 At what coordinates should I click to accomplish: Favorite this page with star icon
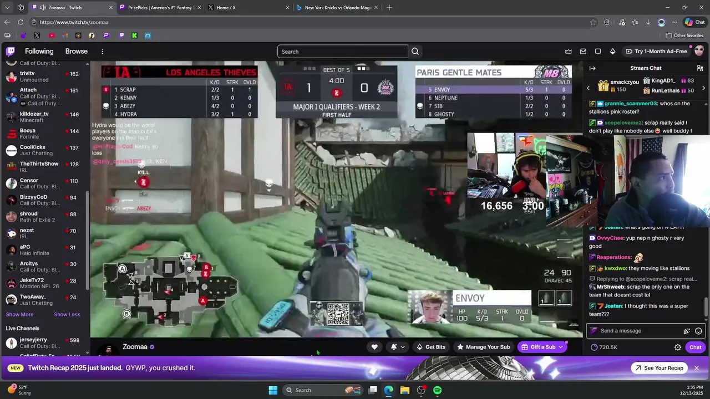coord(594,22)
